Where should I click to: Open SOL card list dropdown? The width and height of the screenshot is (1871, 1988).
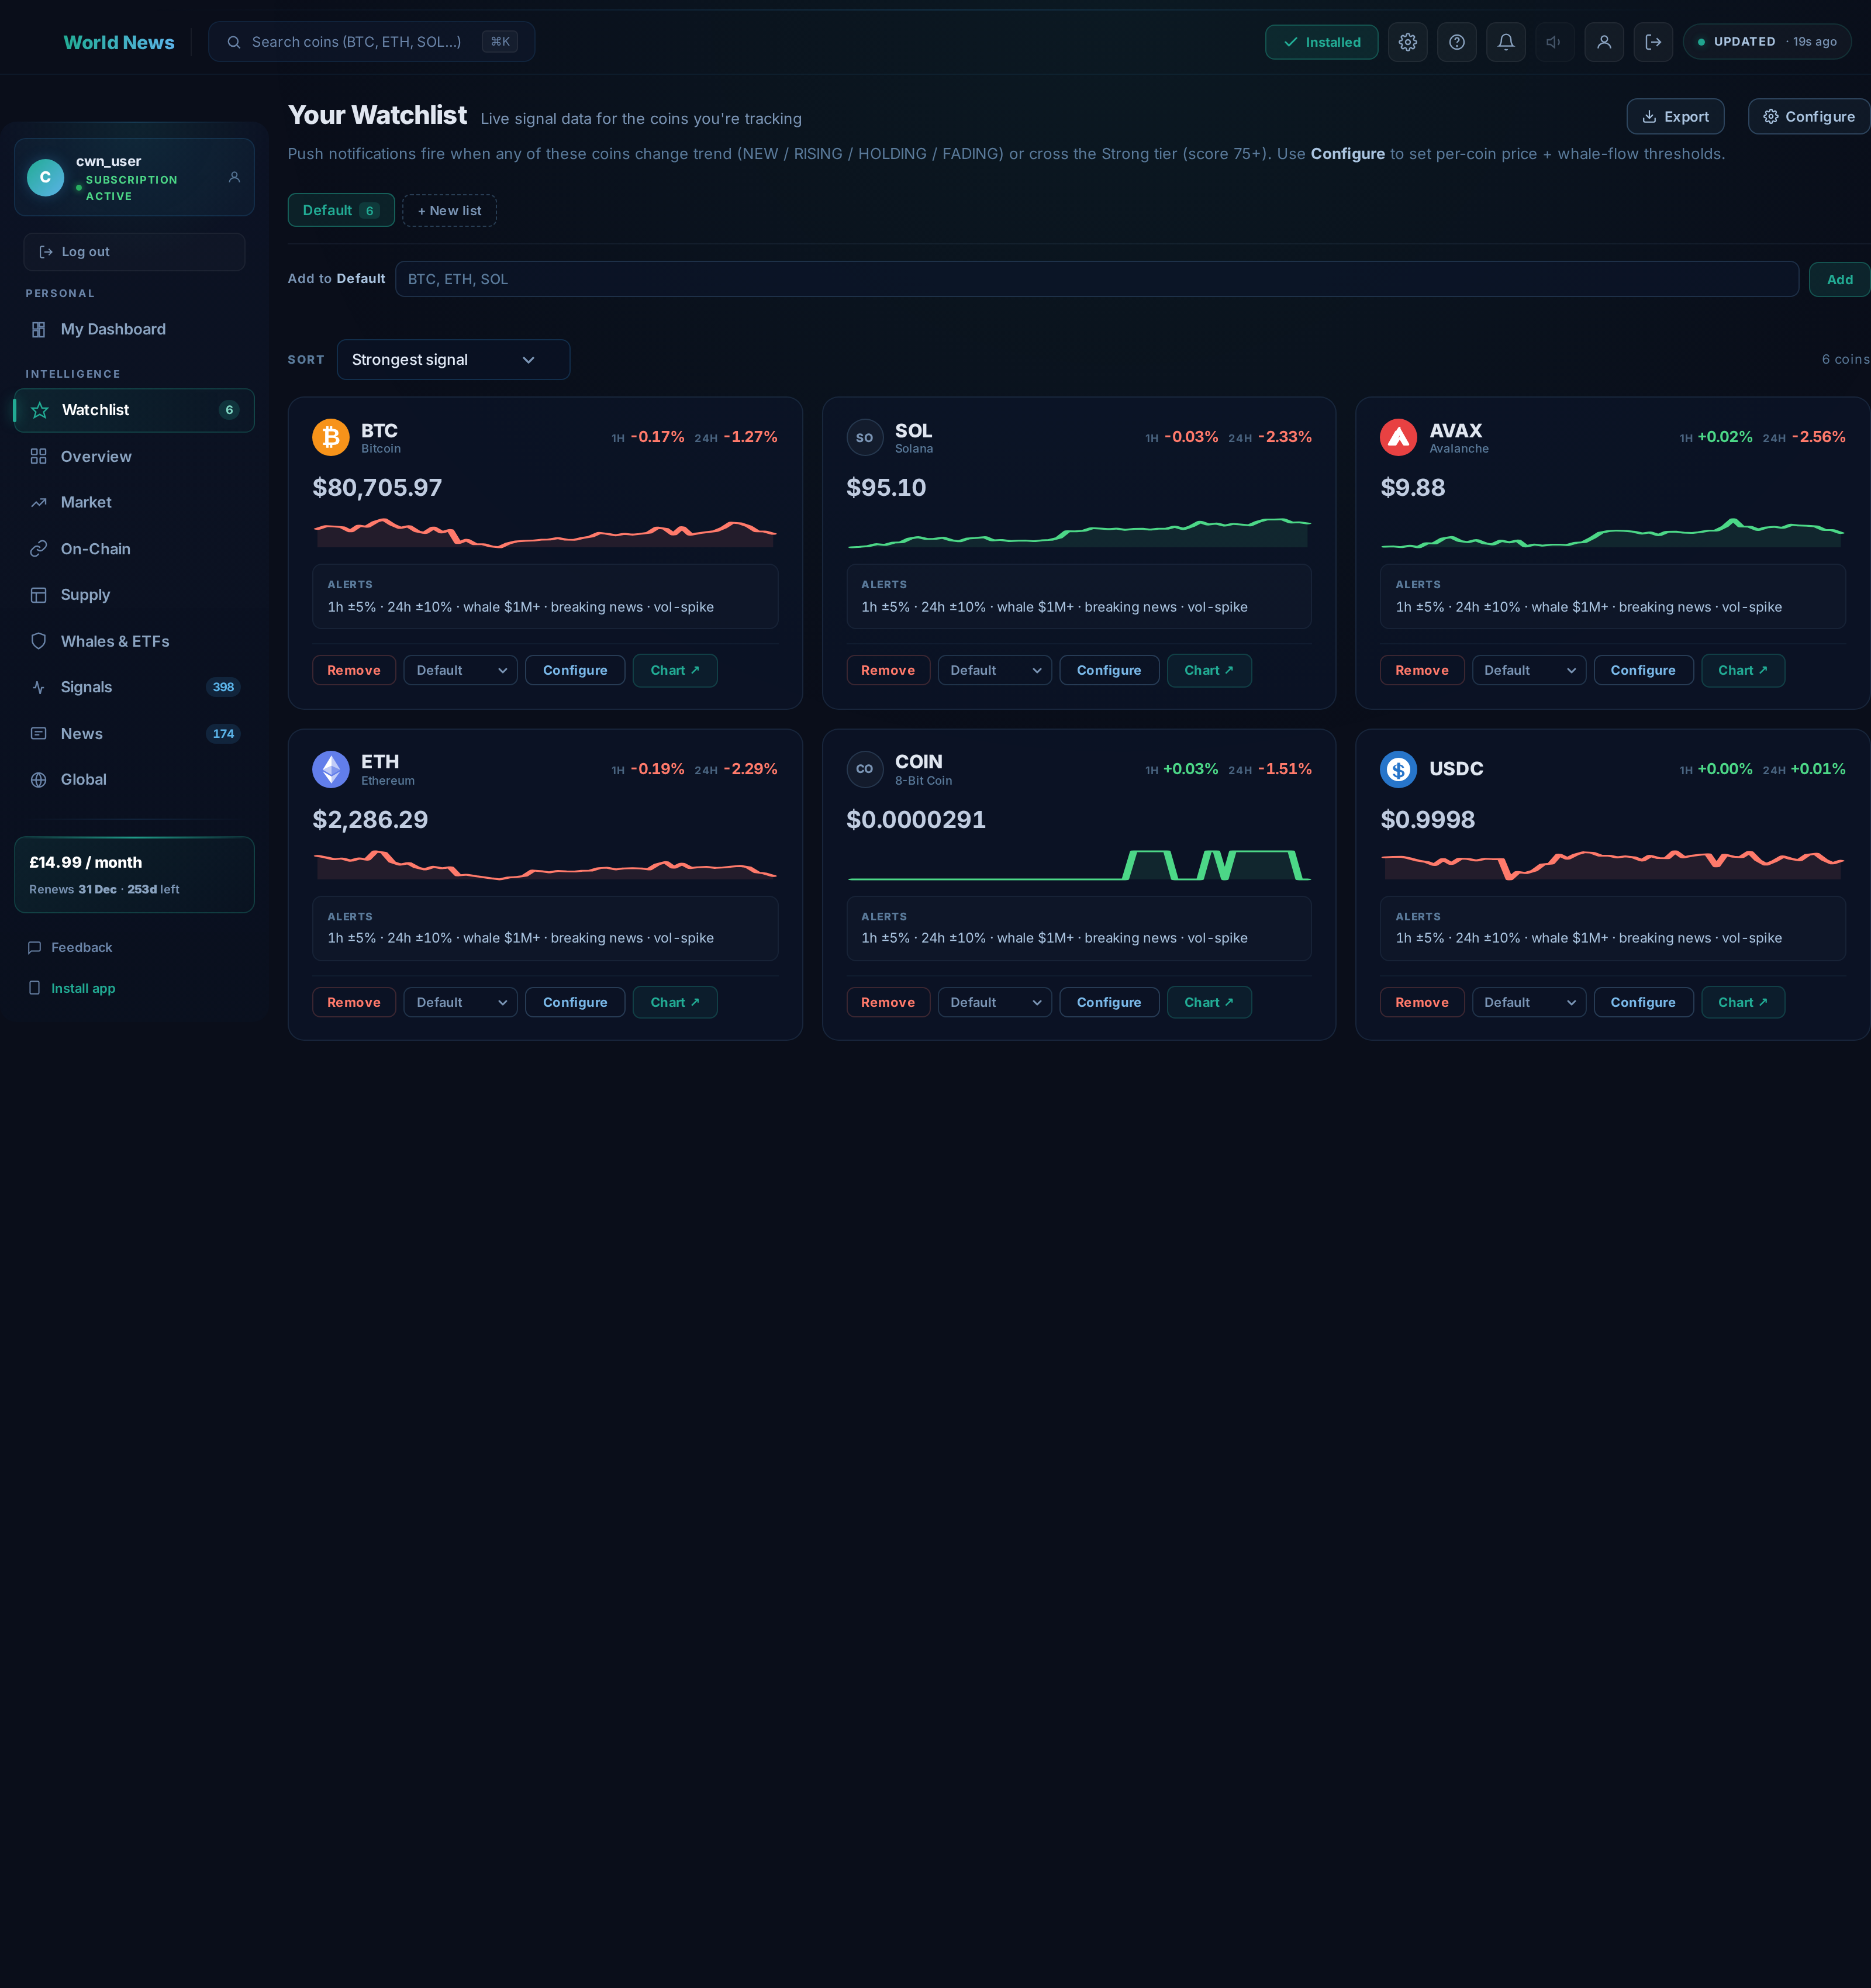(x=994, y=671)
